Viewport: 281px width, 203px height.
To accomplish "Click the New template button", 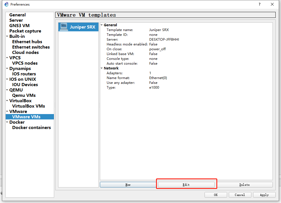I will (128, 185).
